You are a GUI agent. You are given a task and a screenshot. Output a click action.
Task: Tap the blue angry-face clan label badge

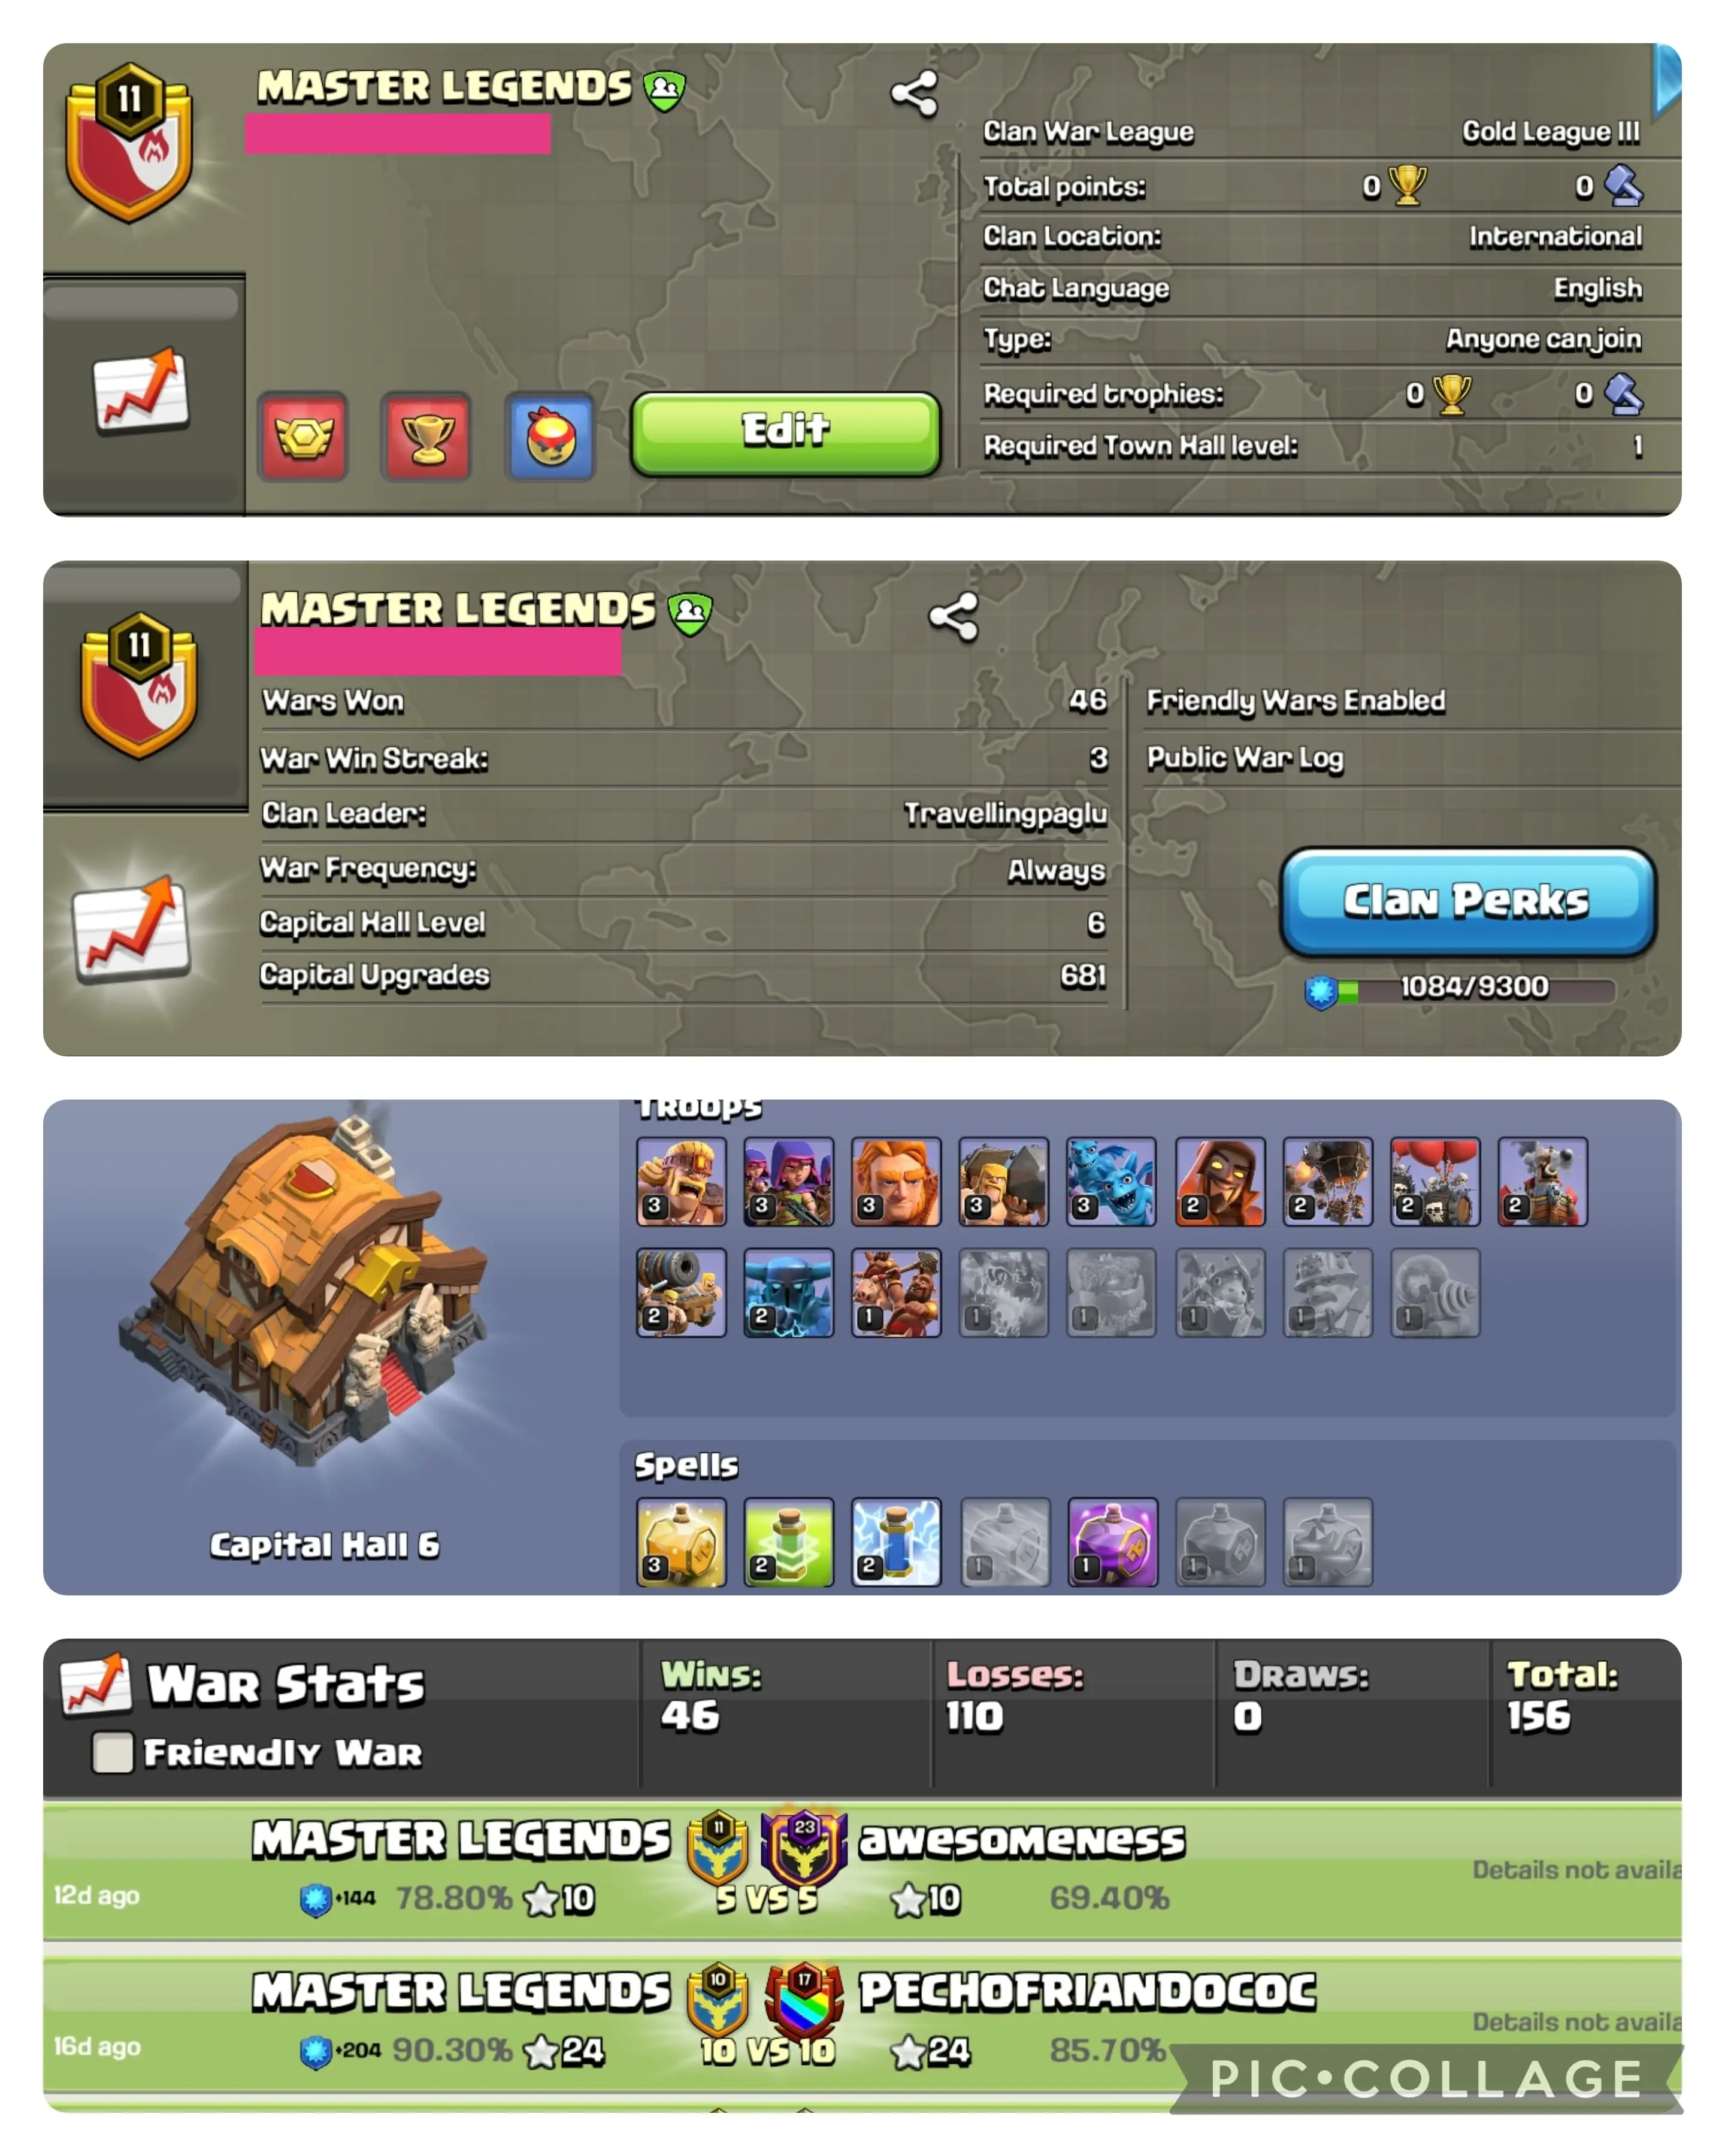[x=550, y=437]
